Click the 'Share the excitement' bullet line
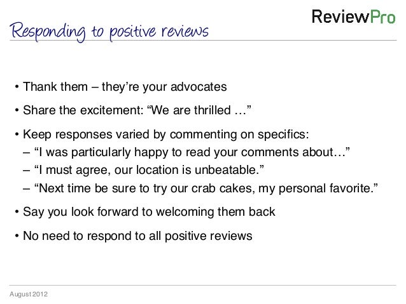406x304 pixels. coord(137,110)
